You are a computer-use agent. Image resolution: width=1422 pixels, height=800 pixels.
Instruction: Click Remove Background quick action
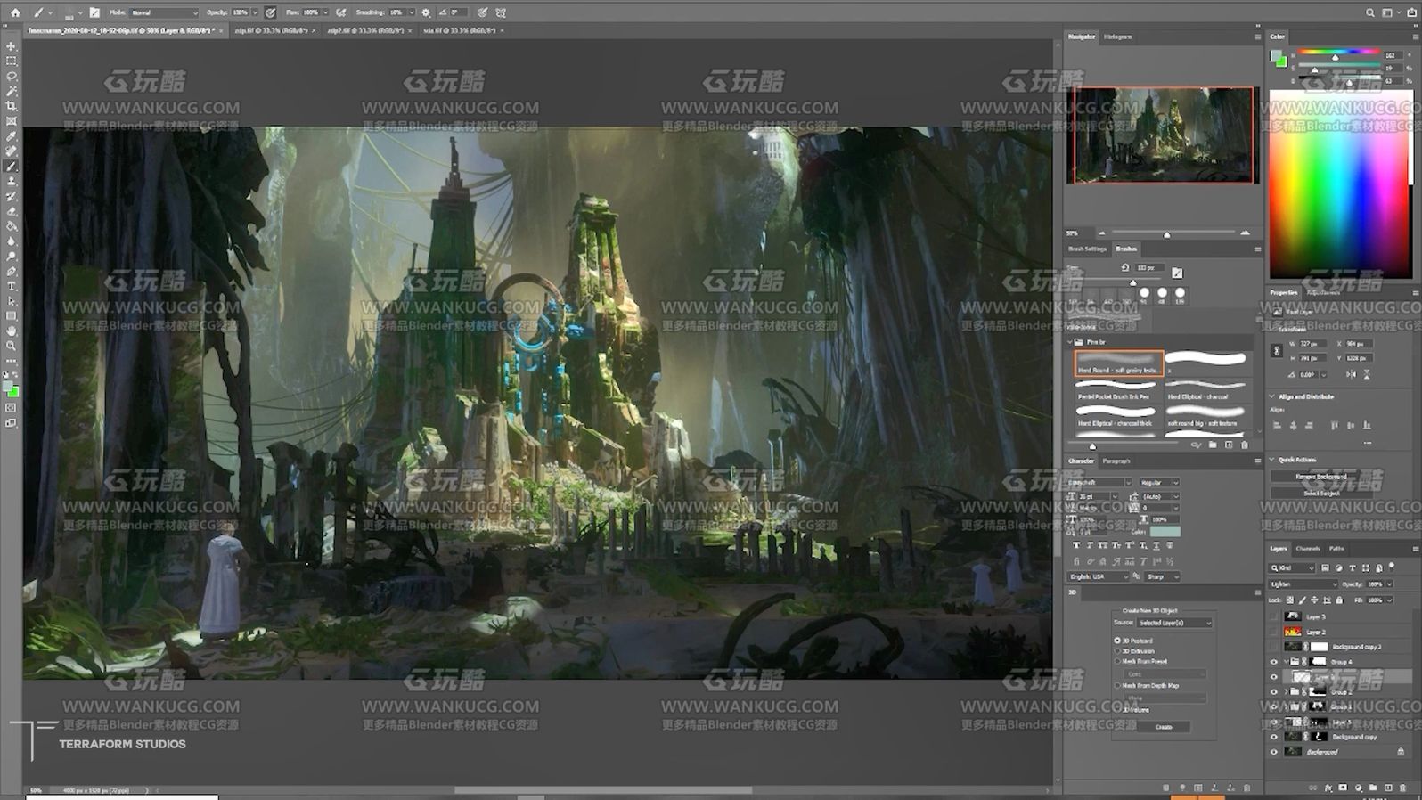point(1321,477)
